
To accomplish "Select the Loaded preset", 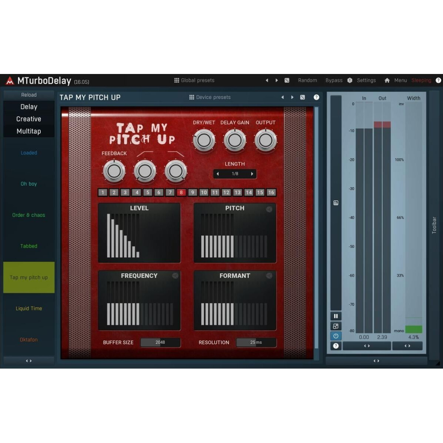I will [x=29, y=153].
